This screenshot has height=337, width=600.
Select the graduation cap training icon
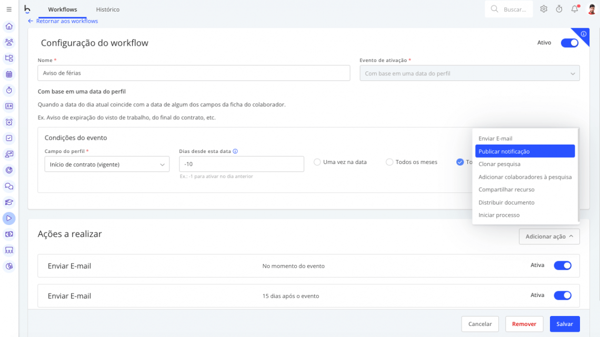coord(8,202)
